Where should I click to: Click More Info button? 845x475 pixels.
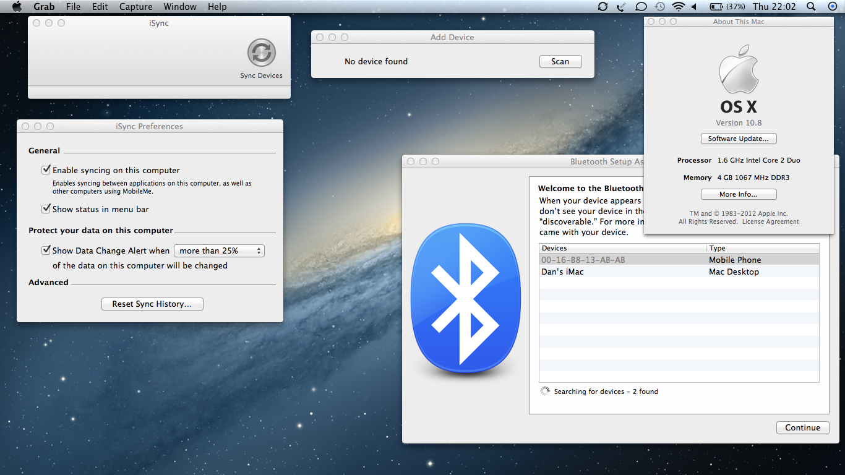coord(738,194)
